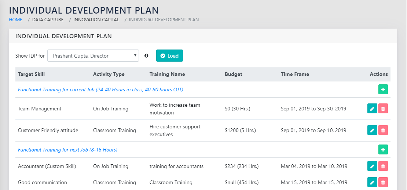This screenshot has width=407, height=190.
Task: Go to HOME breadcrumb link
Action: click(15, 20)
